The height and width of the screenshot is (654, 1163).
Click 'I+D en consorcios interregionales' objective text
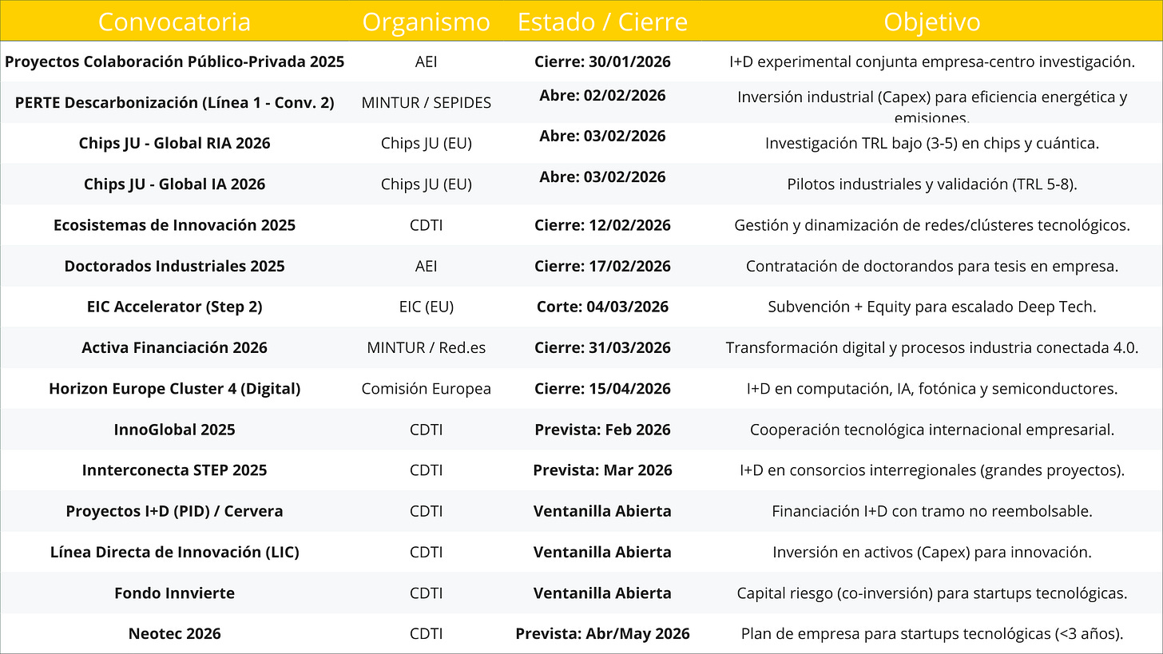858,471
